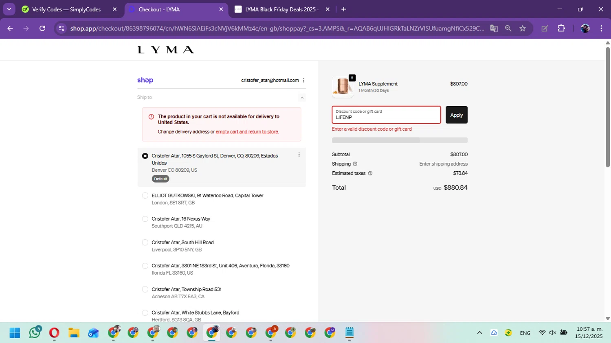Open the cloud icon in system tray
Image resolution: width=611 pixels, height=343 pixels.
tap(494, 333)
